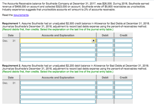Screen dimensions: 154x108
Task: Open the requirements link
Action: click(x=21, y=15)
